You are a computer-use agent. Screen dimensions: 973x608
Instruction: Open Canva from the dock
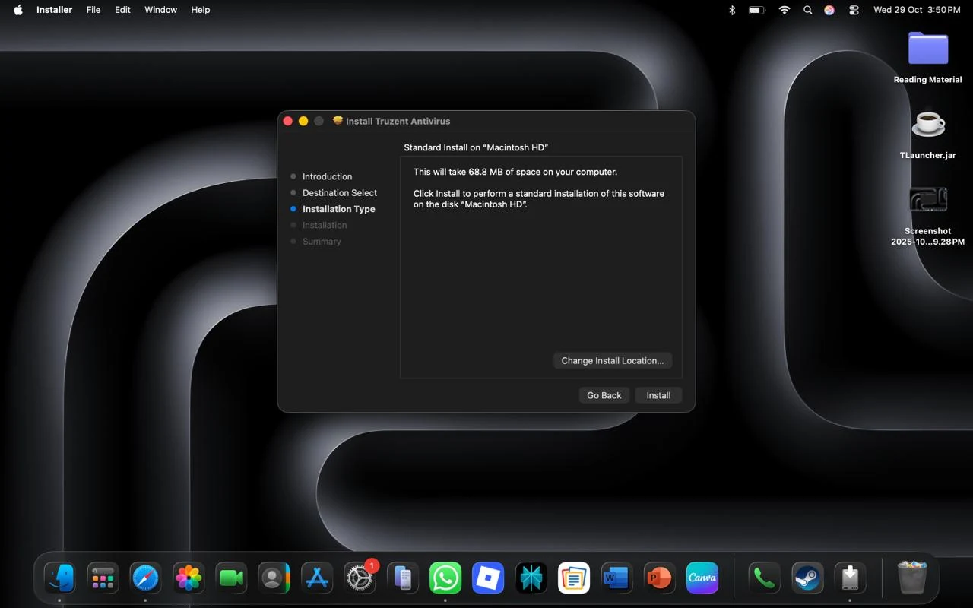coord(702,578)
